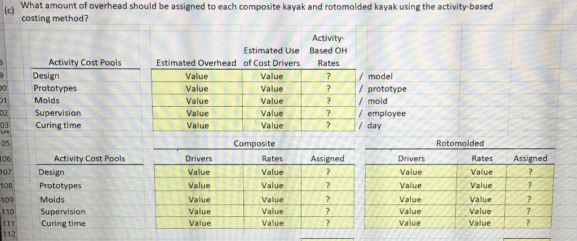Screen dimensions: 577x241
Task: Click Rotomolded Assigned '?' cell for Design
Action: pos(530,172)
